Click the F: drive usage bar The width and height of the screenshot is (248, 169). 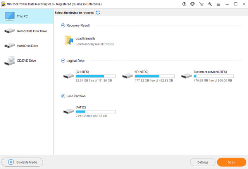point(155,76)
